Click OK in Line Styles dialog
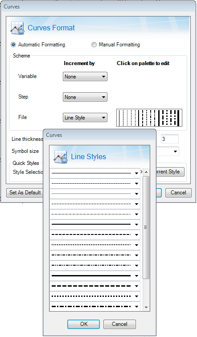 [84, 324]
